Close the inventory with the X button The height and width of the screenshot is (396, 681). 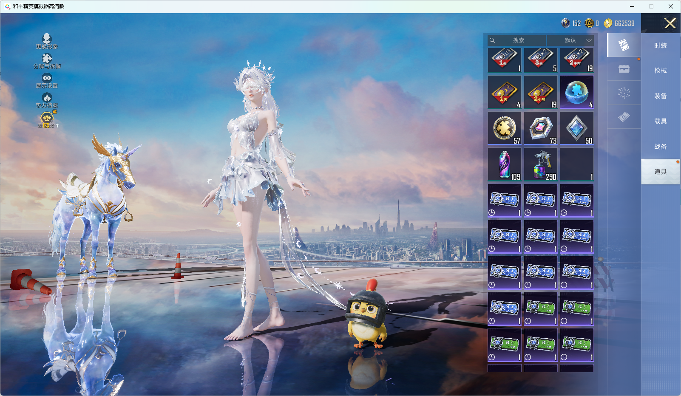[x=670, y=23]
